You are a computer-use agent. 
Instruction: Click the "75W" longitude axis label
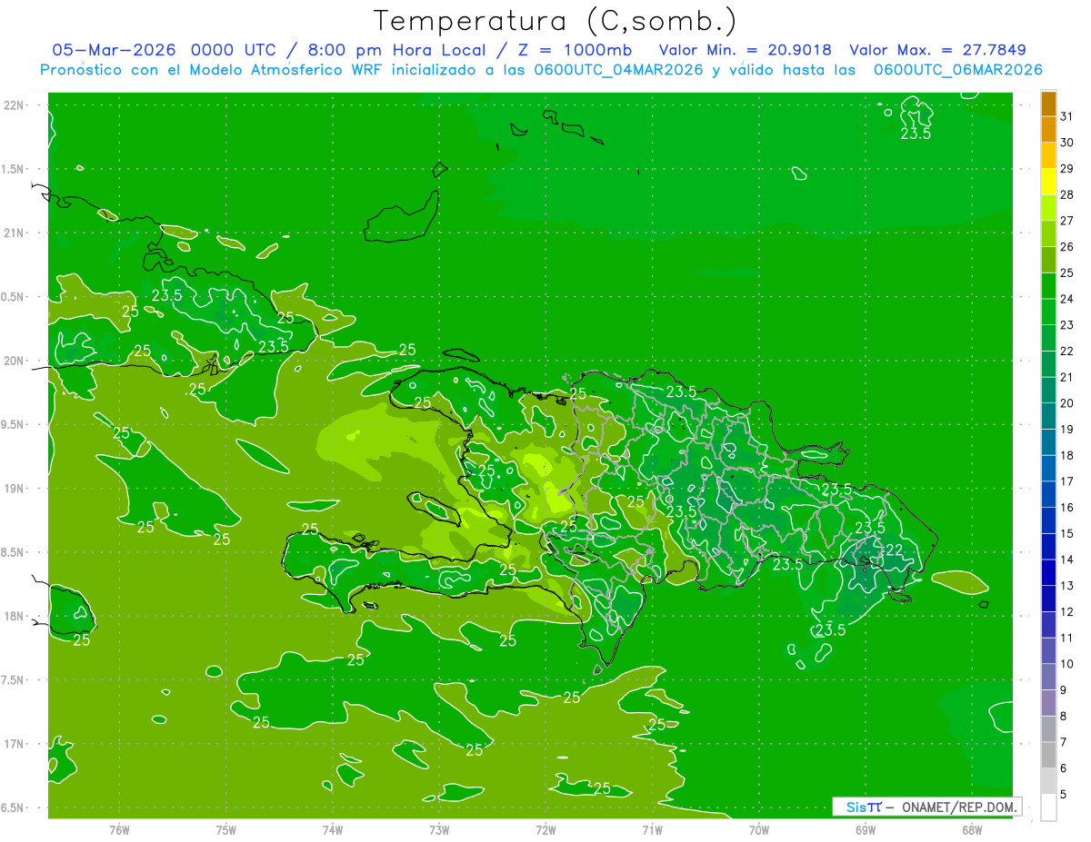[x=226, y=831]
